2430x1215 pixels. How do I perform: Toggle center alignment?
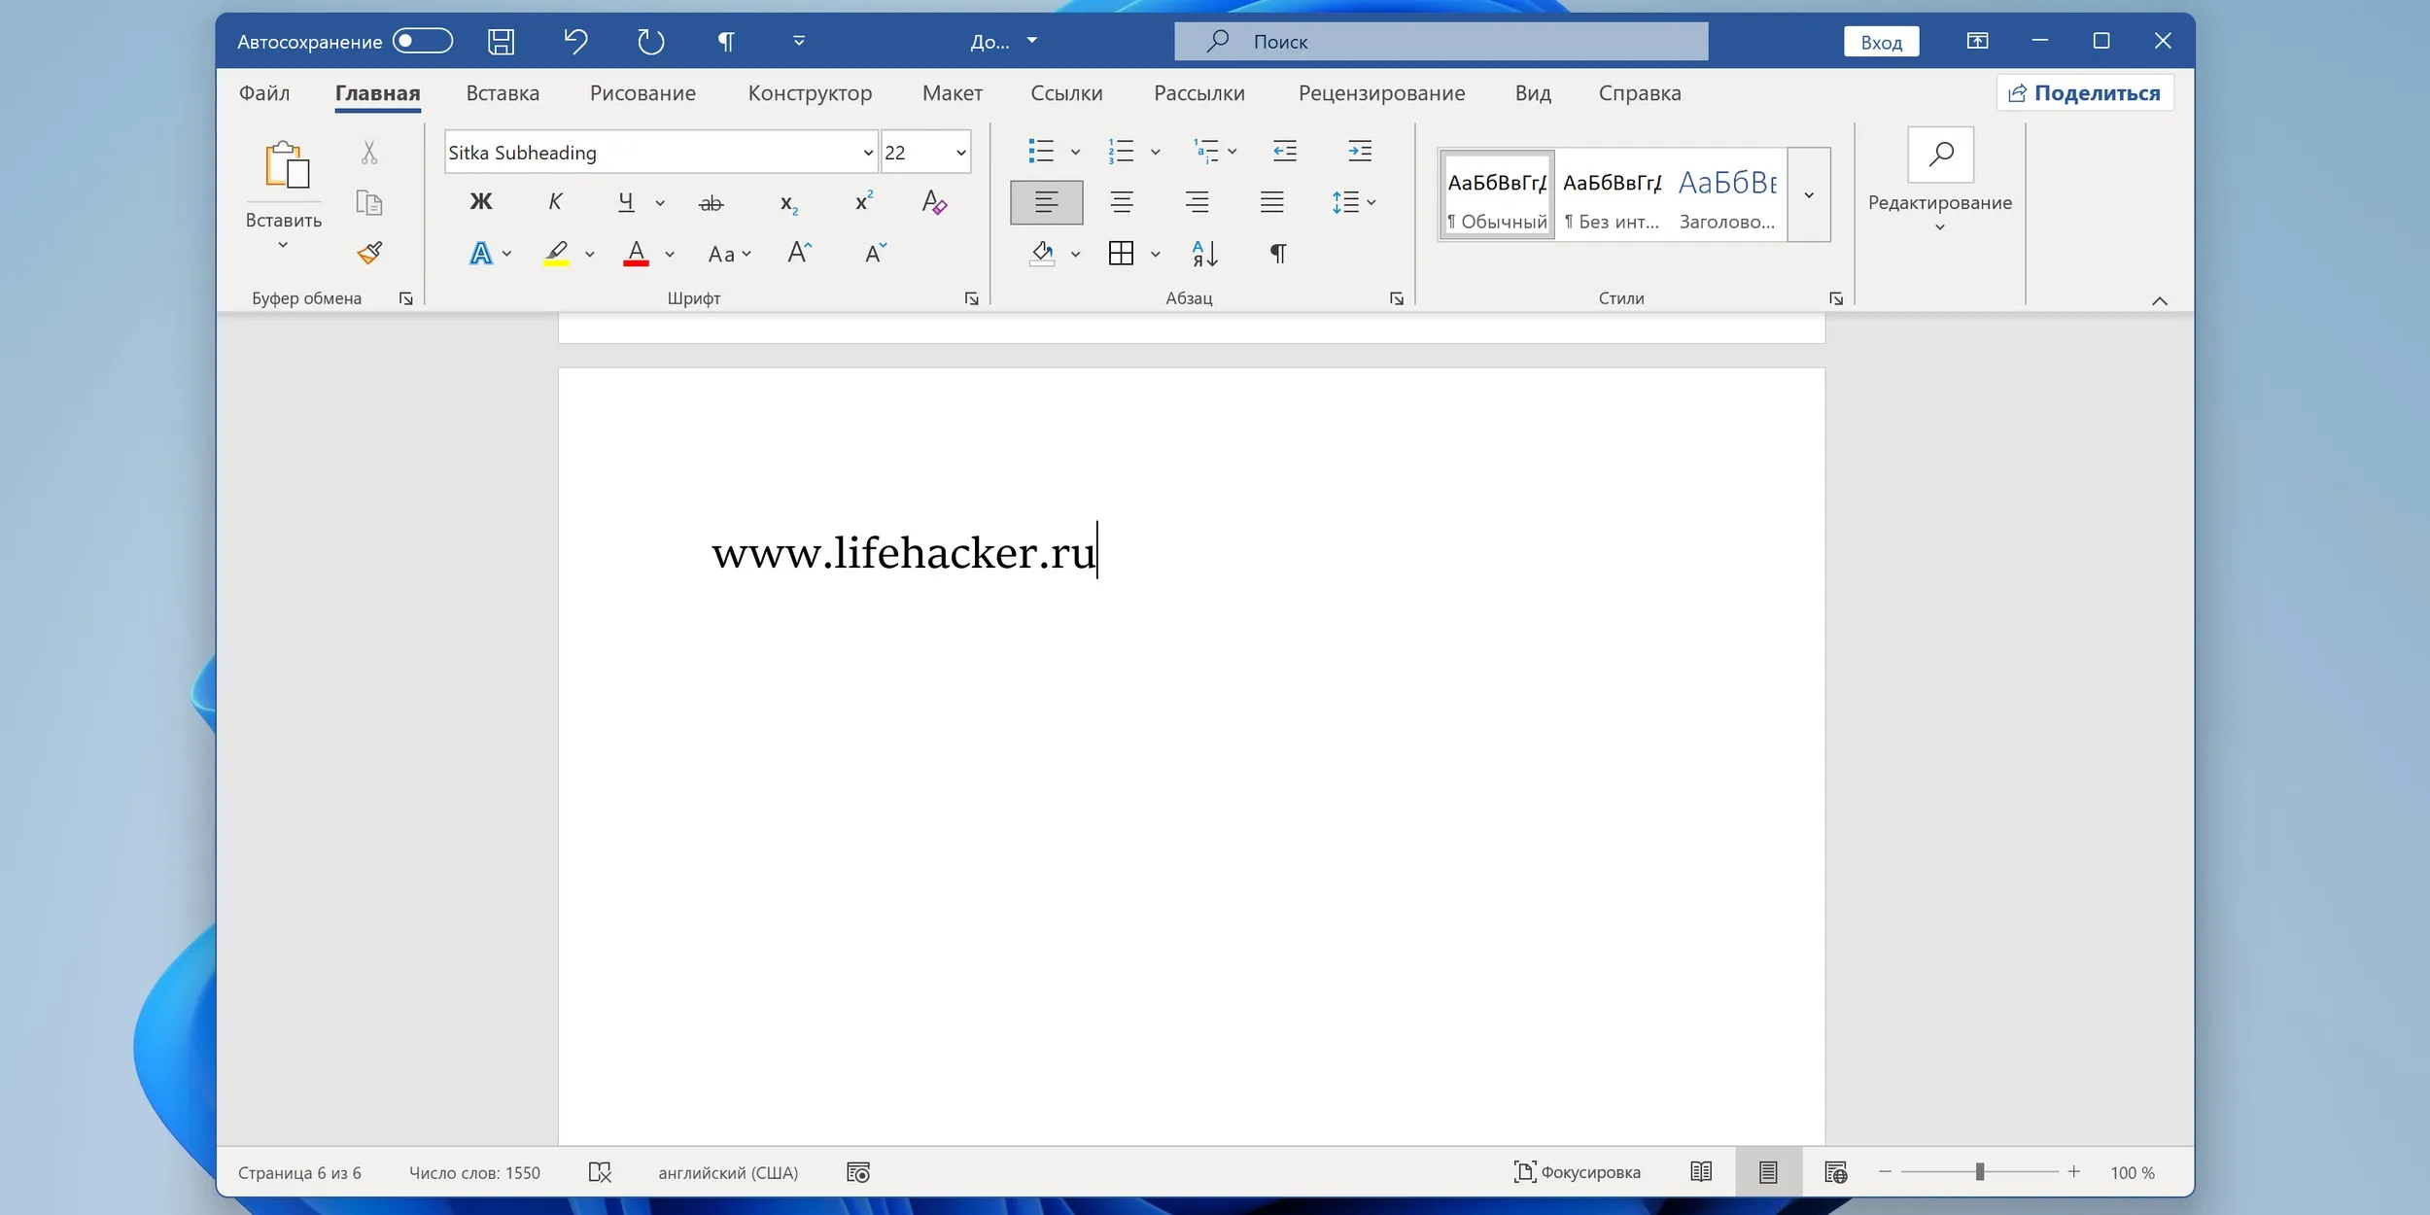pyautogui.click(x=1122, y=202)
